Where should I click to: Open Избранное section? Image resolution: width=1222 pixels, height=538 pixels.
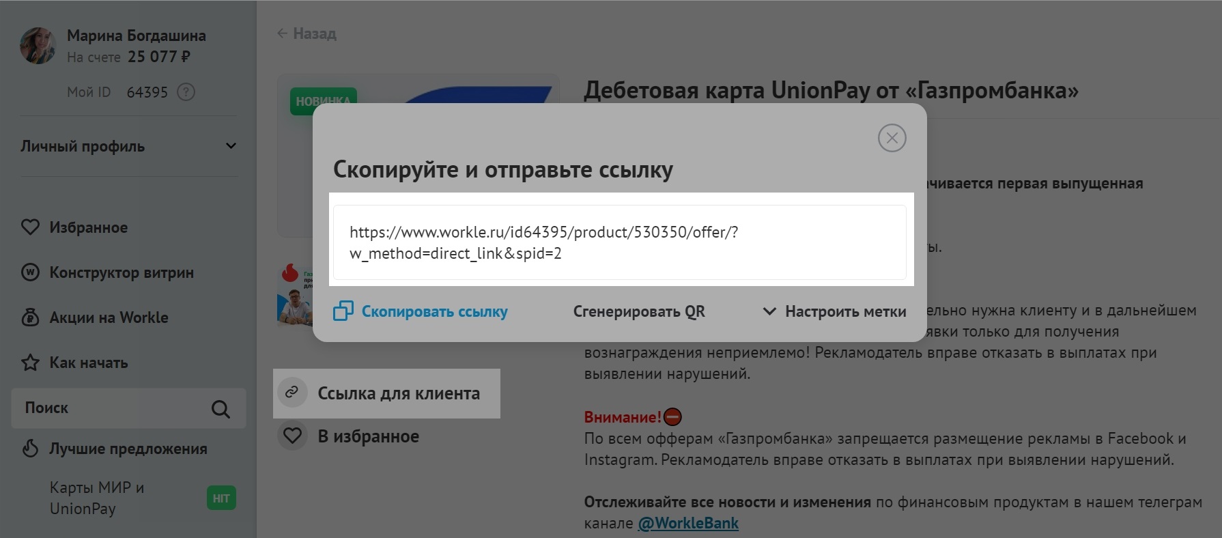(88, 227)
